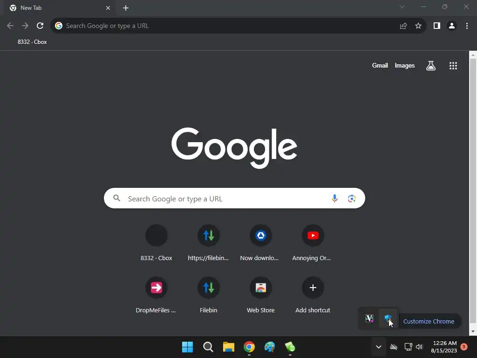Click the site info Google icon in omnibox
Screen dimensions: 477x358
59,26
